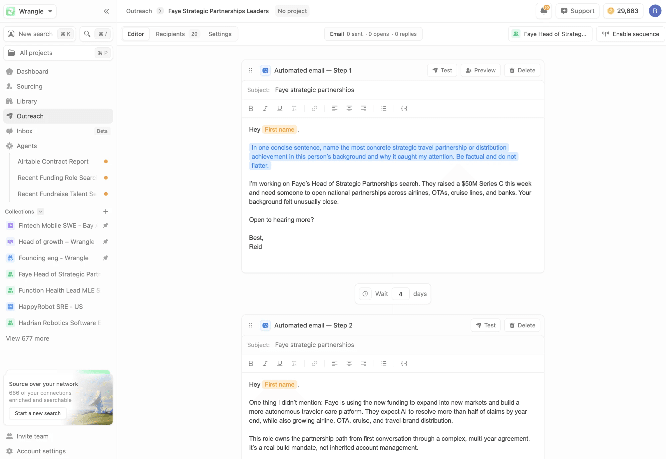Open All projects switcher
This screenshot has height=459, width=666.
click(x=58, y=53)
